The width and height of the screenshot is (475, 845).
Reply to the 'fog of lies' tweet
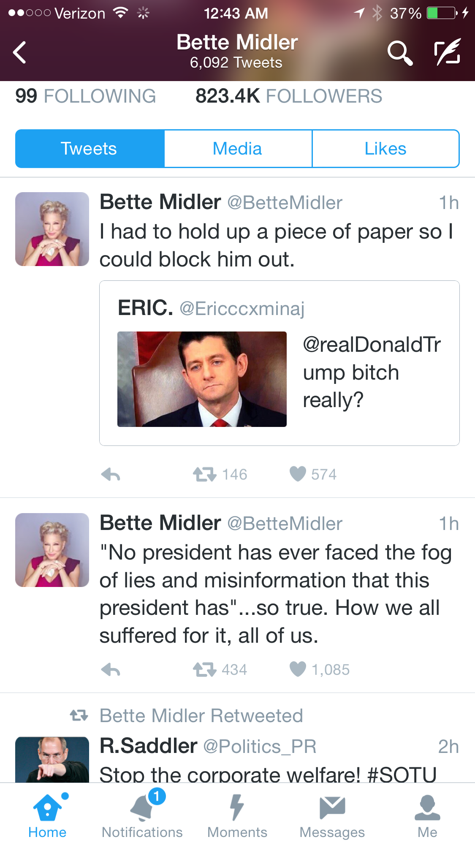111,670
